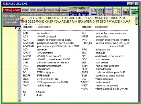
Task: Select the word TERR in list
Action: click(58, 18)
